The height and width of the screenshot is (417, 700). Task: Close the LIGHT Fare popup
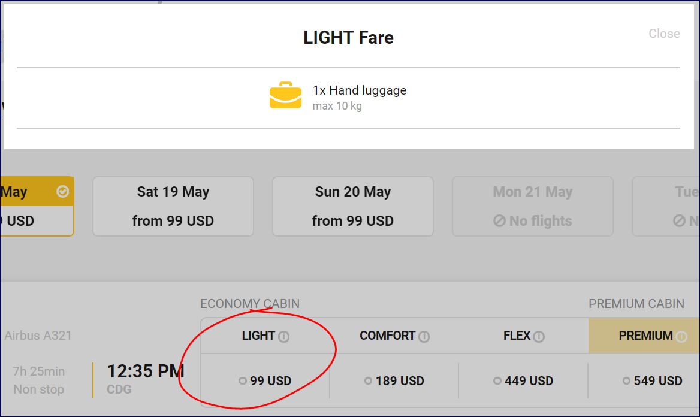[664, 34]
